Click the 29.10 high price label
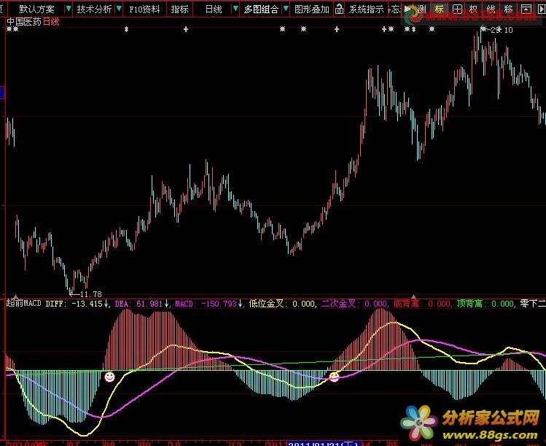The width and height of the screenshot is (546, 446). (x=502, y=30)
